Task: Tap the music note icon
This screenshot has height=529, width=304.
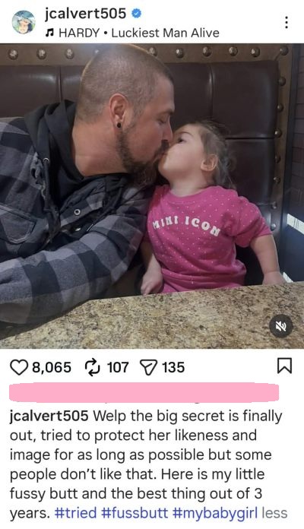Action: pyautogui.click(x=49, y=33)
